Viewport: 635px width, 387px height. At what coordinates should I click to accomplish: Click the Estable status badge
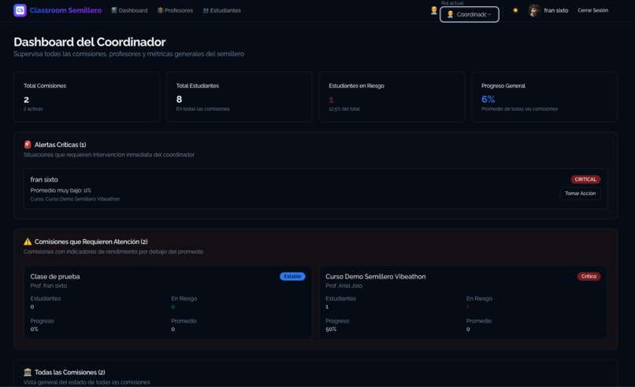pos(292,276)
